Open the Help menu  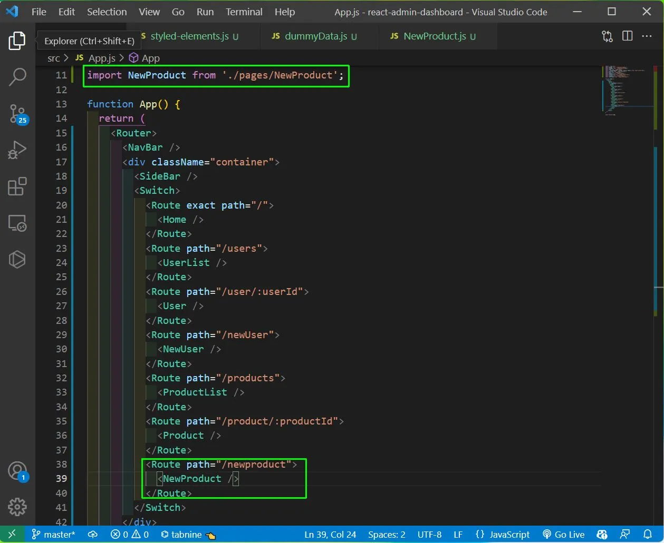285,12
